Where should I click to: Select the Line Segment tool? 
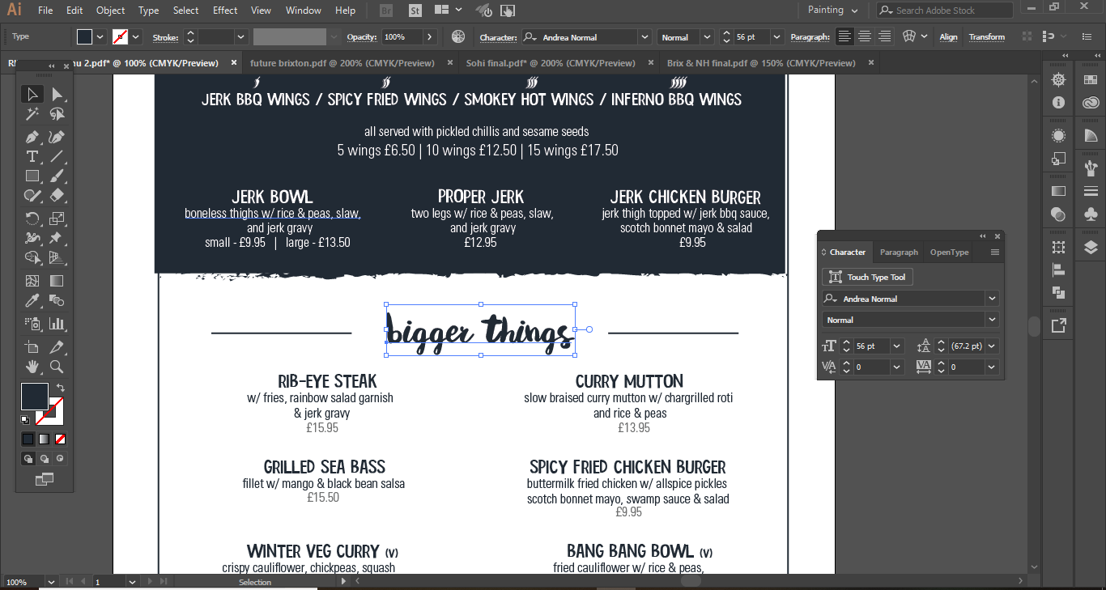point(57,156)
